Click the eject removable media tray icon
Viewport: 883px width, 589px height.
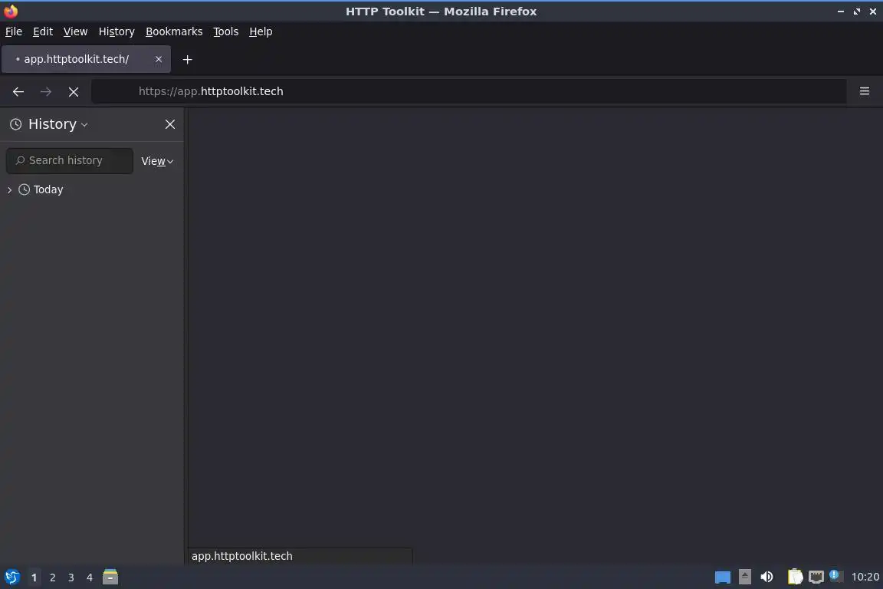(744, 577)
